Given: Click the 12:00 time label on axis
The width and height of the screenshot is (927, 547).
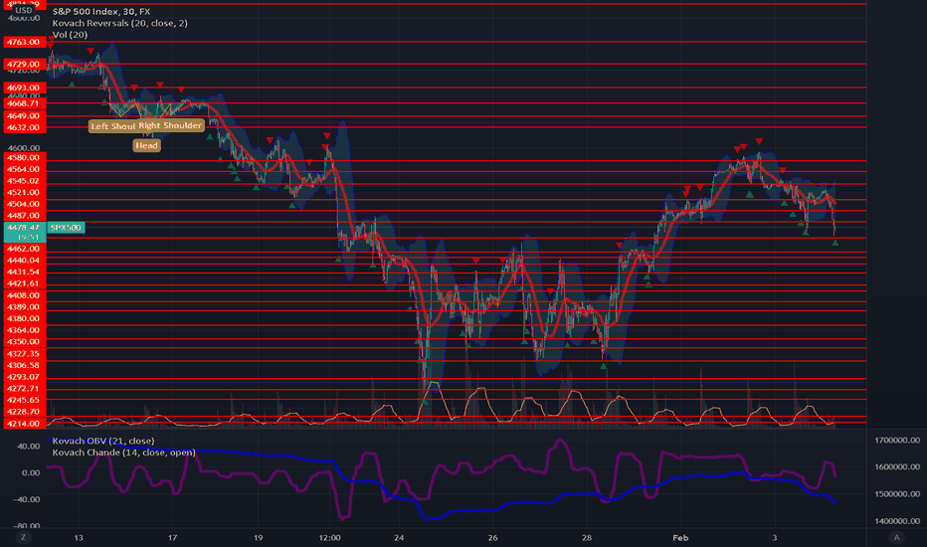Looking at the screenshot, I should tap(329, 537).
